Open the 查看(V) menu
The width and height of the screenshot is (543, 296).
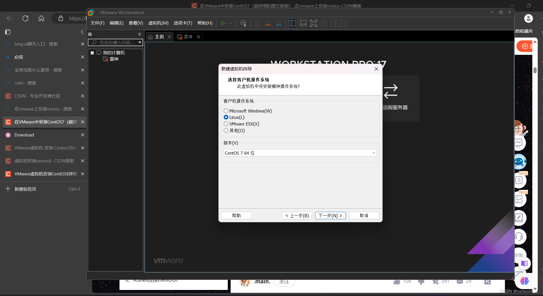136,23
